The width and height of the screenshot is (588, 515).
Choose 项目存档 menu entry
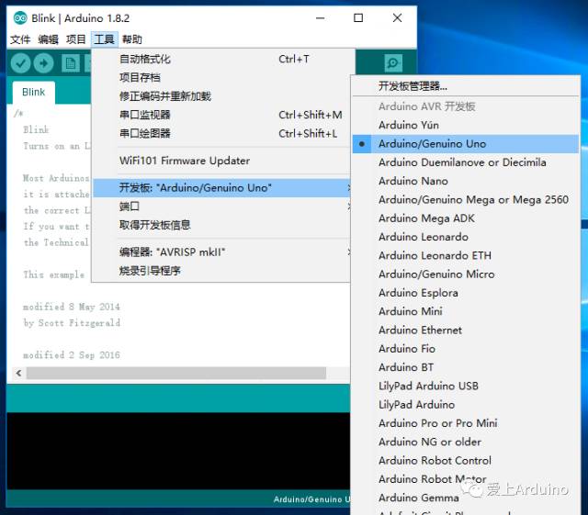(222, 78)
